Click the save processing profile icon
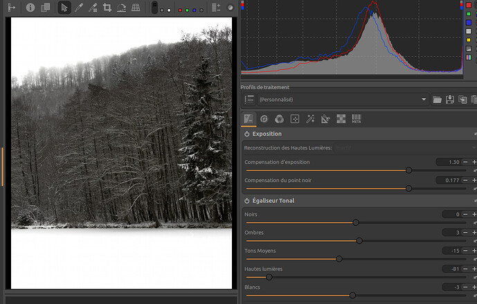Screen dimensions: 477x304 point(449,100)
